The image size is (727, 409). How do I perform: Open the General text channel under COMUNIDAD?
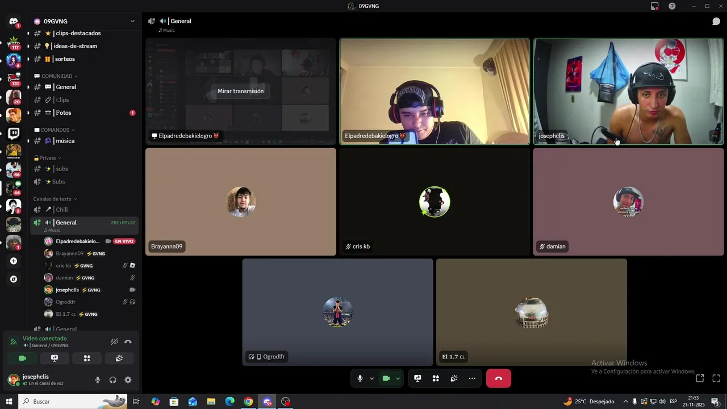click(84, 87)
